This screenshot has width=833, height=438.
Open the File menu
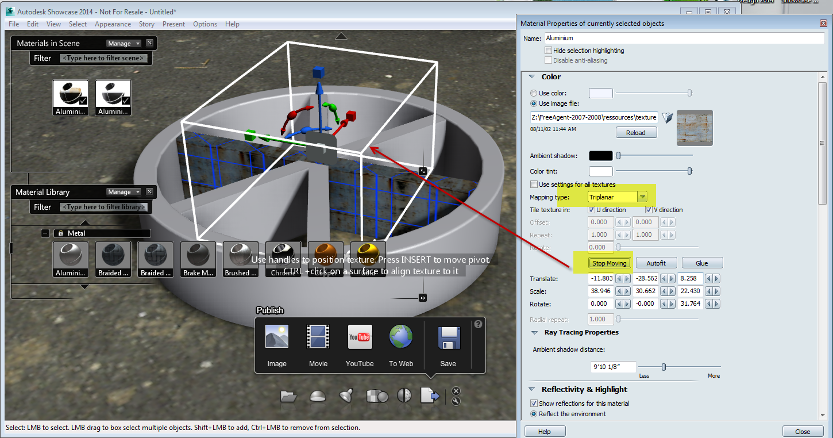click(14, 24)
